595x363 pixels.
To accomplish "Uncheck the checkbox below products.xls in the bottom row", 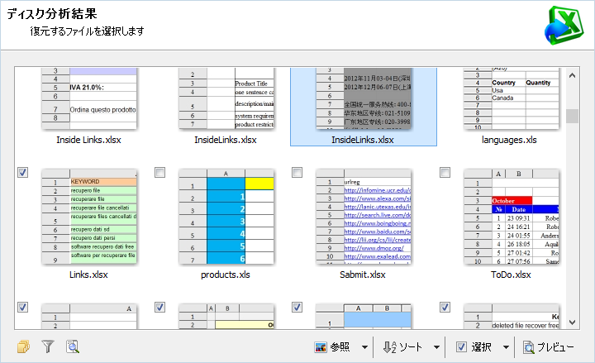I will click(x=160, y=307).
